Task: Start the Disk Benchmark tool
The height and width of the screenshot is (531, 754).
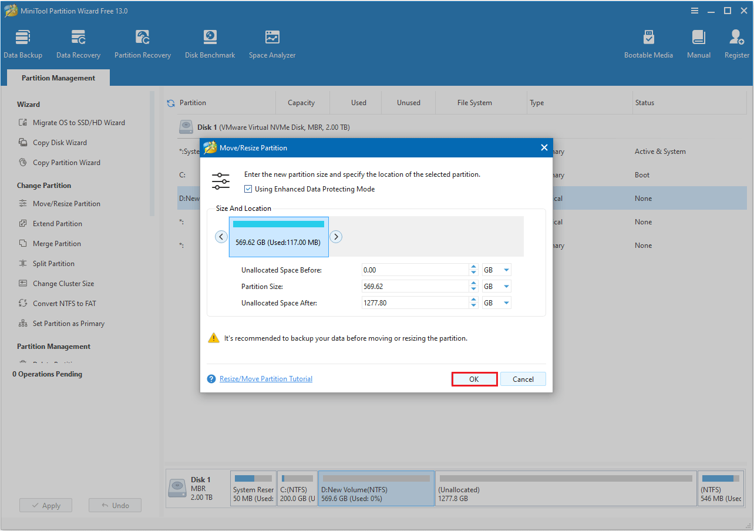Action: [210, 44]
